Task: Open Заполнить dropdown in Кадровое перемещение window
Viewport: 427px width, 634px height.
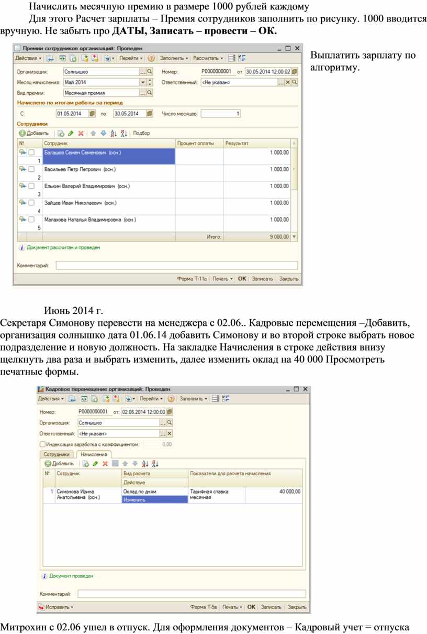Action: 194,399
